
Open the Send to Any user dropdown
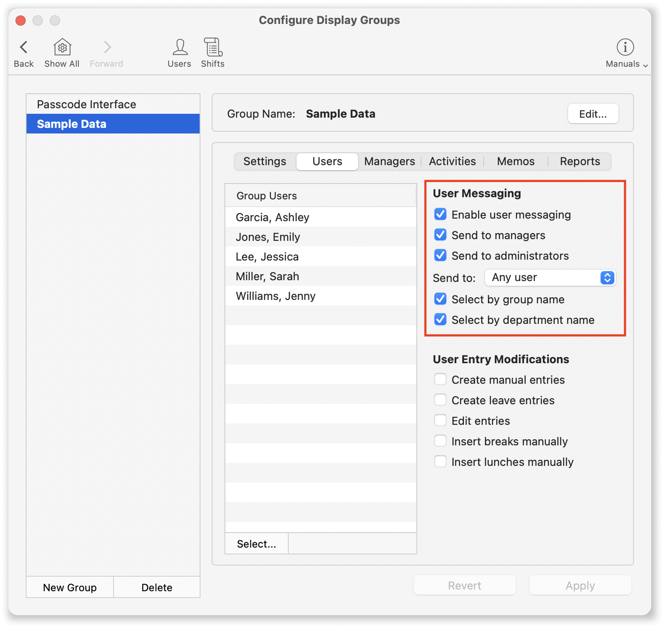550,277
